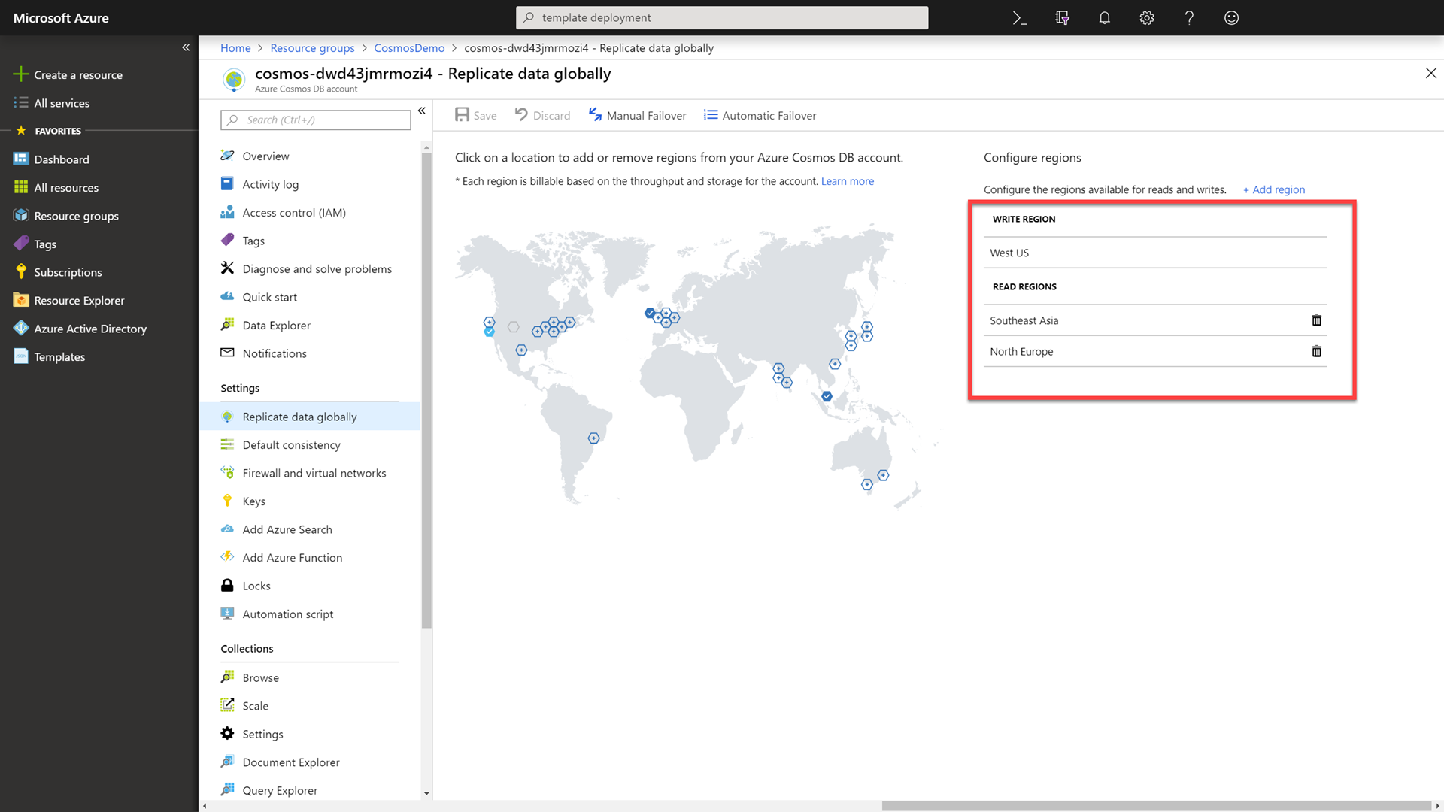Viewport: 1444px width, 812px height.
Task: Click delete icon next to North Europe
Action: (x=1316, y=351)
